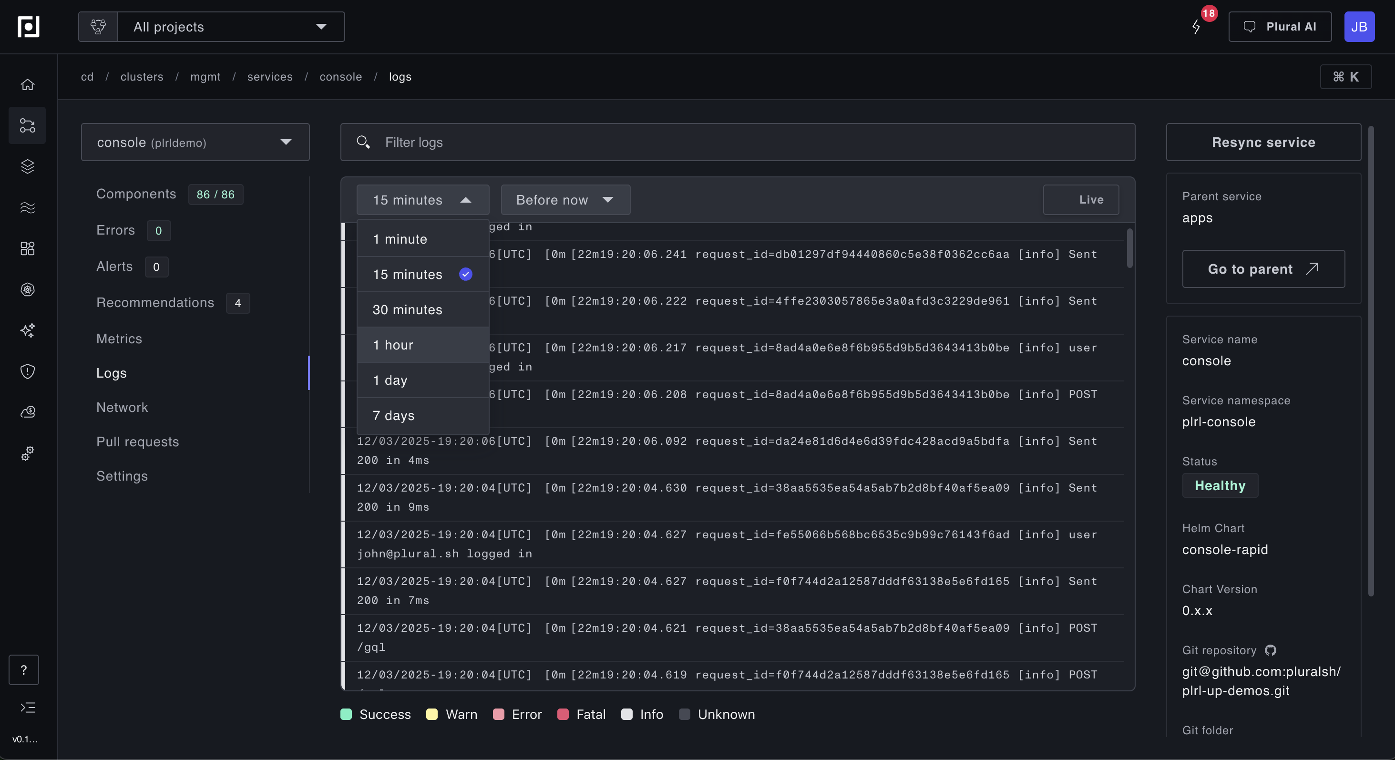Open the help question mark button
1395x760 pixels.
tap(24, 669)
